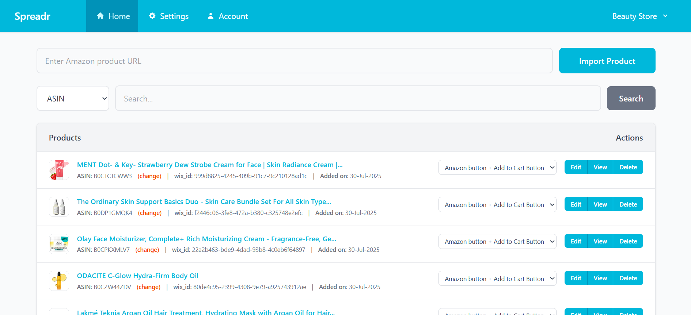The image size is (691, 315).
Task: Click the Spreadr logo
Action: 32,16
